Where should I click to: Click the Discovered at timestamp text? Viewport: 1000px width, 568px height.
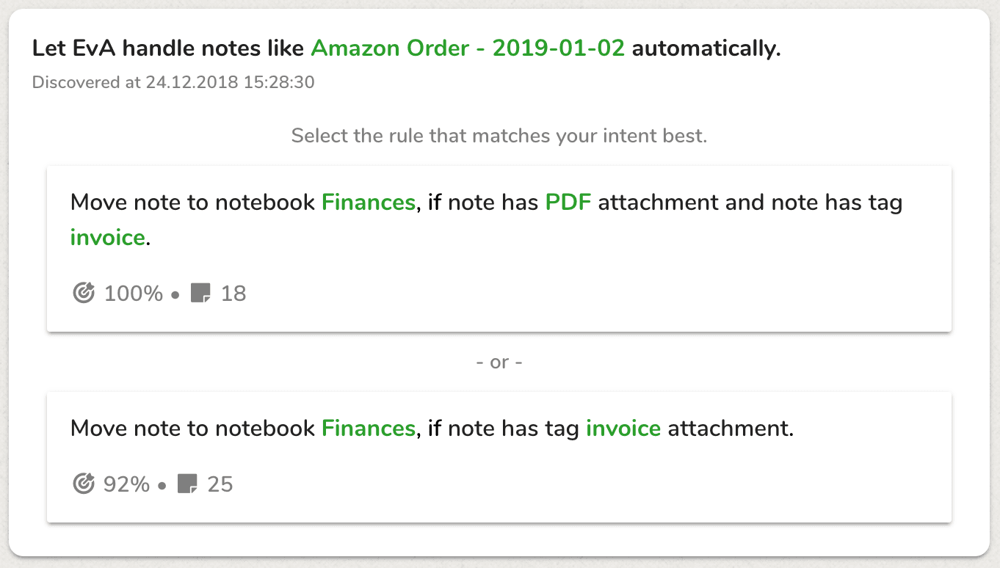173,82
